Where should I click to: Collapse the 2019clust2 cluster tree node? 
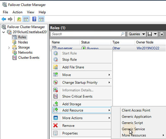pos(3,32)
